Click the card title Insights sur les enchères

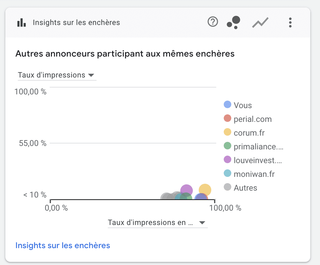click(76, 22)
